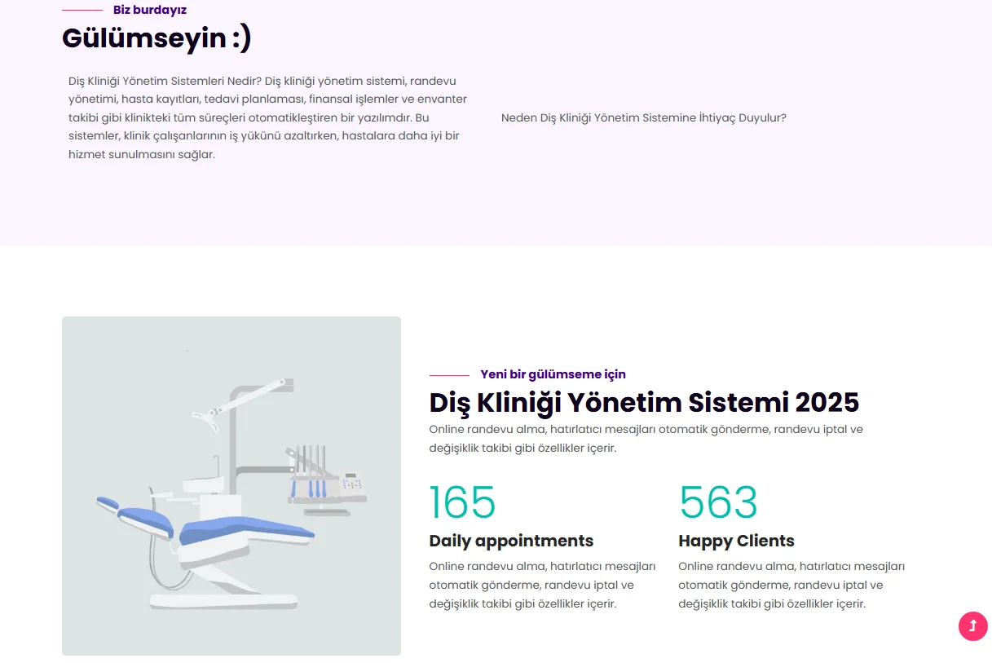Click the 'Daily appointments' title

tap(511, 541)
